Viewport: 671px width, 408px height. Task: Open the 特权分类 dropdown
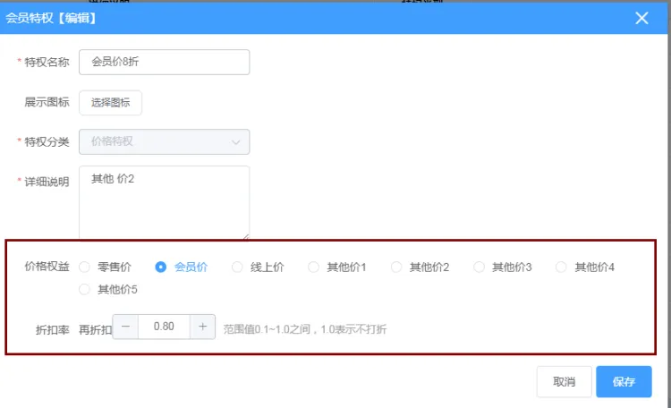[165, 141]
